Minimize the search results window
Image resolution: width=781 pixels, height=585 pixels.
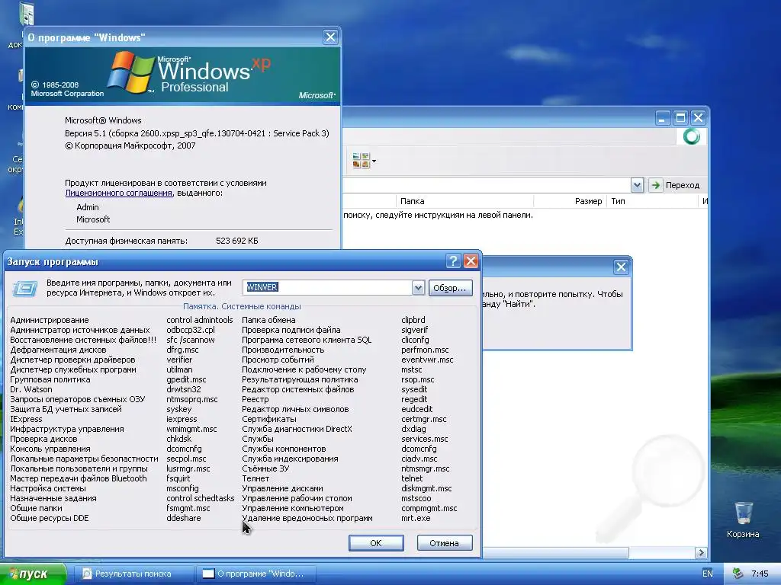[663, 118]
